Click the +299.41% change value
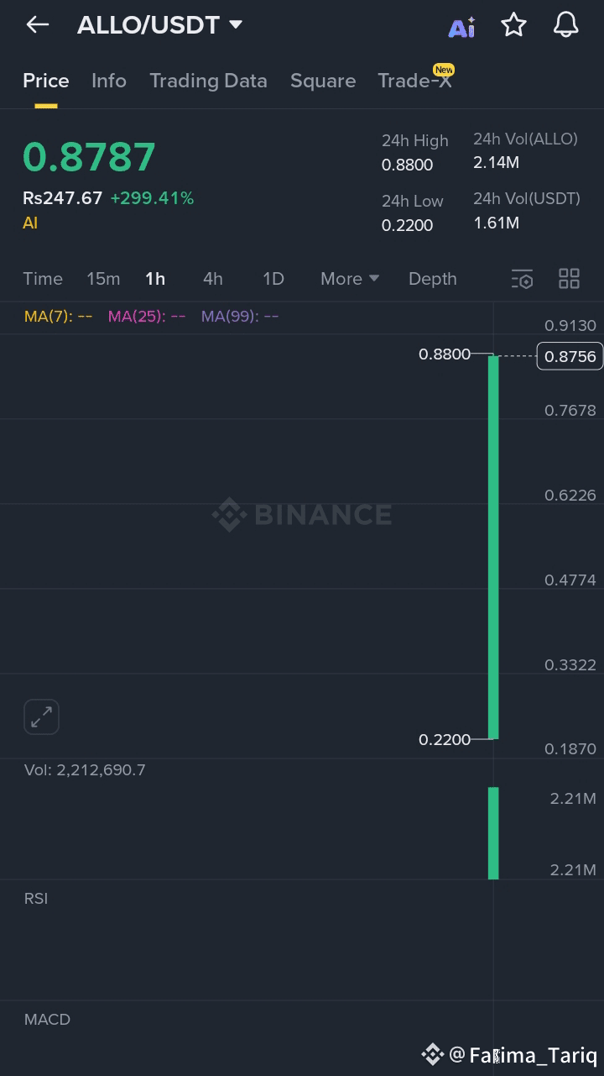 (152, 198)
